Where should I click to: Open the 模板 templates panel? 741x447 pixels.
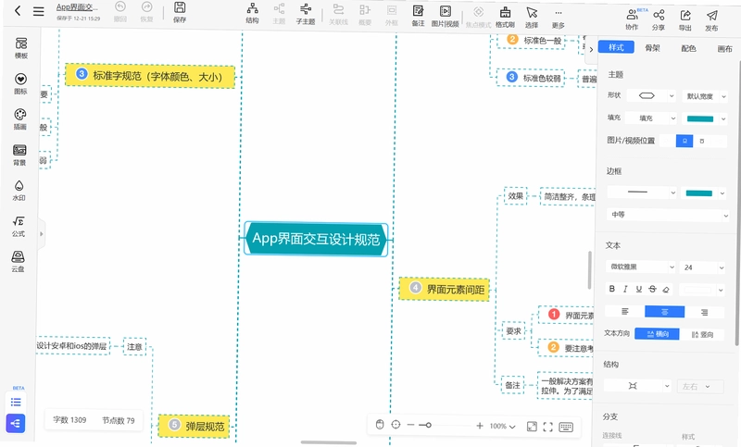[x=20, y=48]
